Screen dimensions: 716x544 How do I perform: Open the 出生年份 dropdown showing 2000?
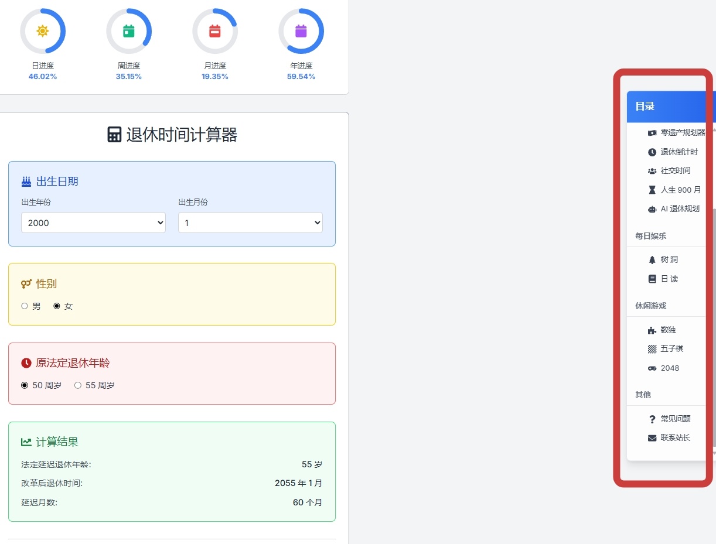point(94,223)
